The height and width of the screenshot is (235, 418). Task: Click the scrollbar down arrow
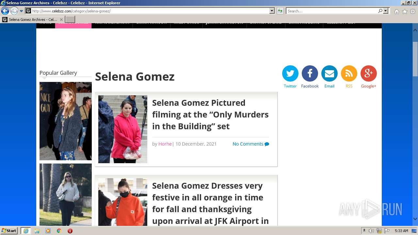coord(415,219)
